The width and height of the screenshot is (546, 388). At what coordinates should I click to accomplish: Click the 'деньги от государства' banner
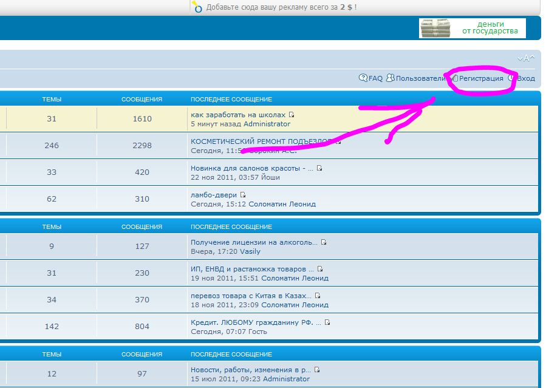(x=472, y=28)
